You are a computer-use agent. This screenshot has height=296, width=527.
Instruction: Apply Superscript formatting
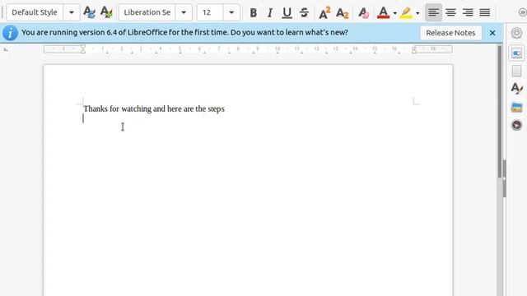point(324,13)
